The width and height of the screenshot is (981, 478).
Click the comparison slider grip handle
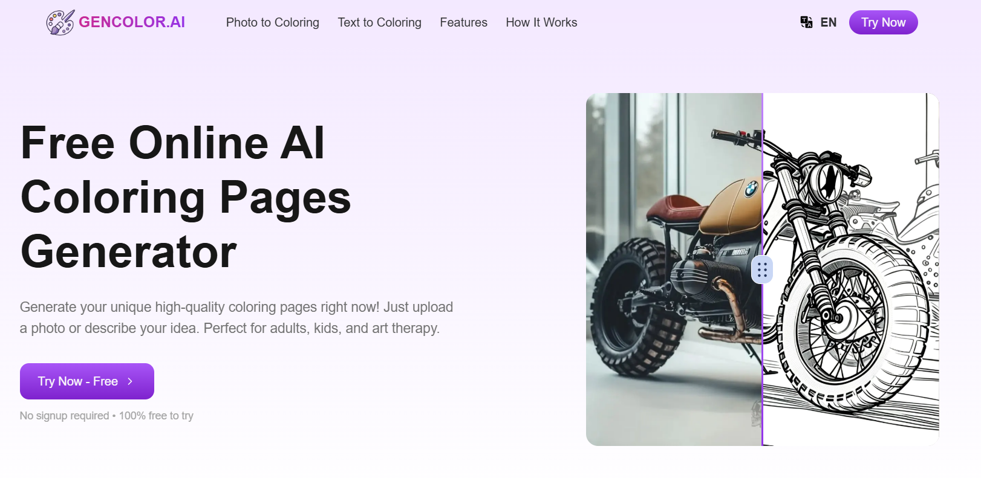click(762, 270)
